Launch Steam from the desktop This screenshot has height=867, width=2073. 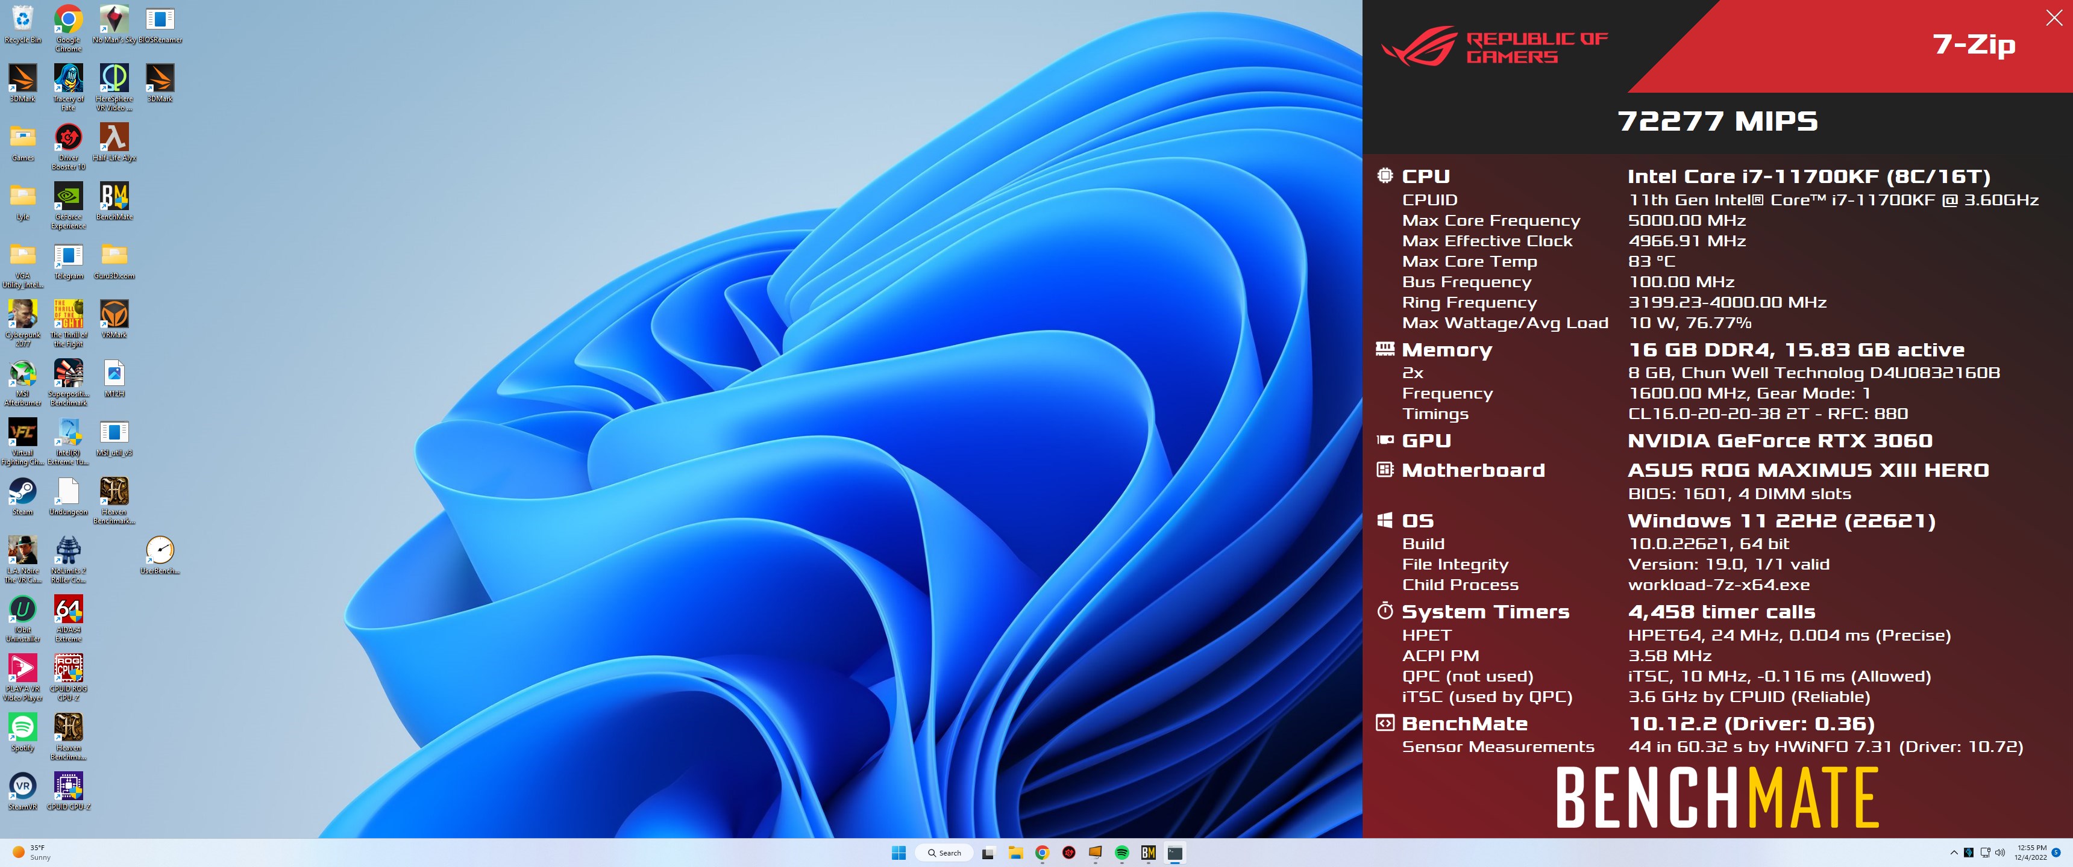22,496
